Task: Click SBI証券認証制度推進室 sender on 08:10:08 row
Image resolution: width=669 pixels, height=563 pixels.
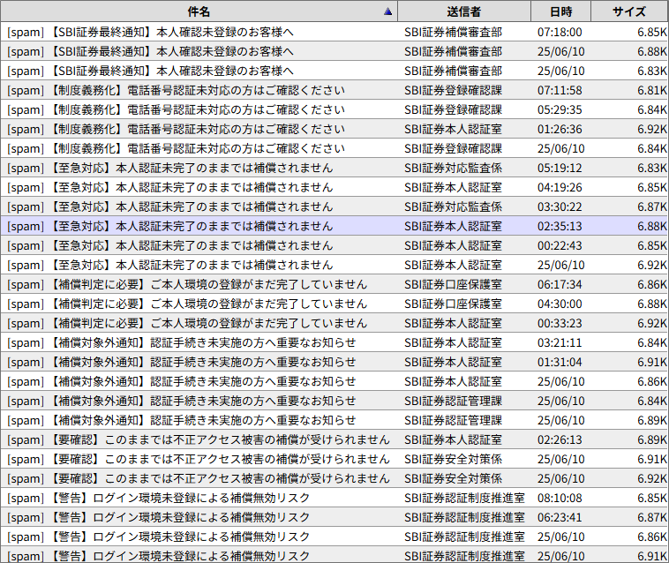Action: (464, 499)
